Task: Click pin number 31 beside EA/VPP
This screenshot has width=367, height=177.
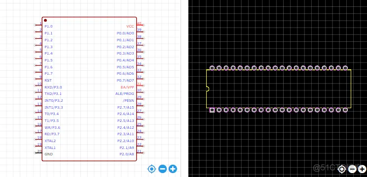Action: click(139, 84)
